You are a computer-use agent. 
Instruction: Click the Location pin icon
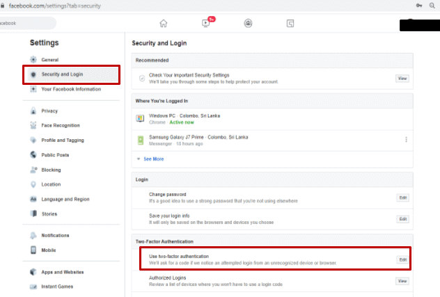click(x=33, y=184)
